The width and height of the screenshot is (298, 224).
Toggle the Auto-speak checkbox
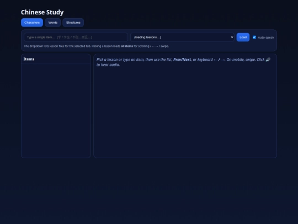point(254,37)
